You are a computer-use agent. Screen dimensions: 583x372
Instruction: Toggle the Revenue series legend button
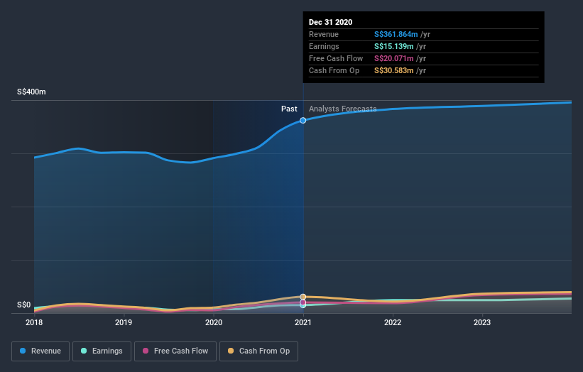tap(40, 351)
